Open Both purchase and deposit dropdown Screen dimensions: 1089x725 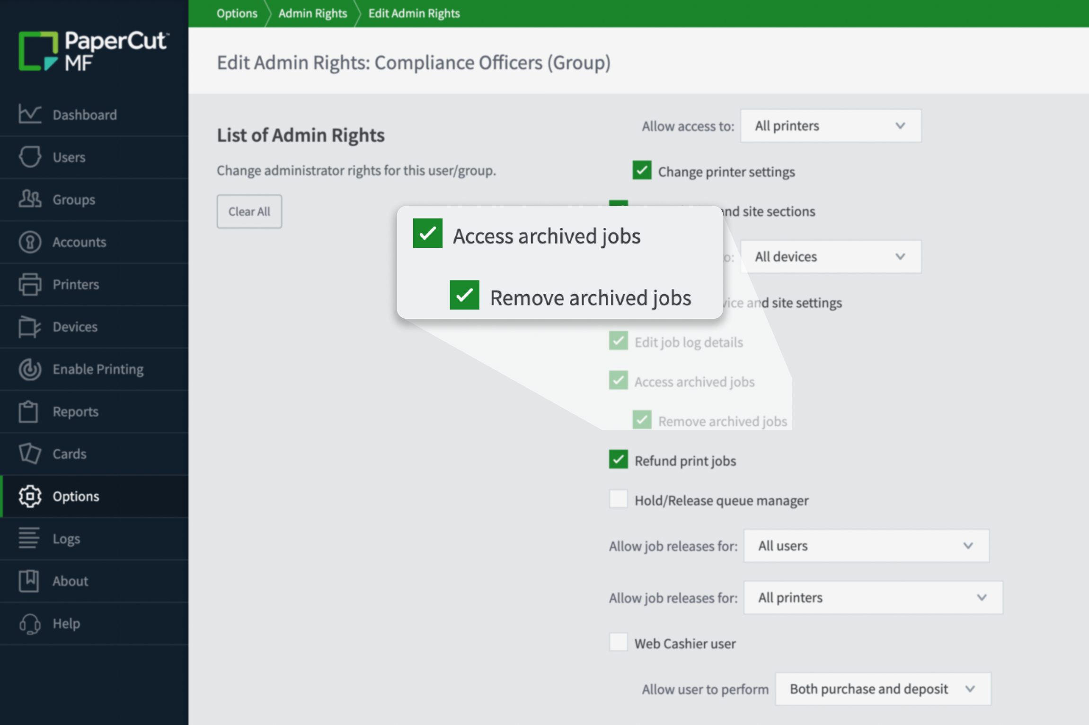pyautogui.click(x=883, y=689)
